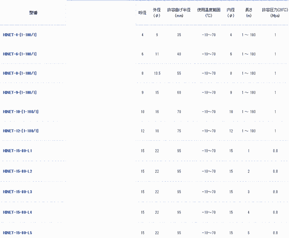Open the HINET-10-[1-100/1] product page
Viewport: 289px width, 238px height.
[20, 111]
